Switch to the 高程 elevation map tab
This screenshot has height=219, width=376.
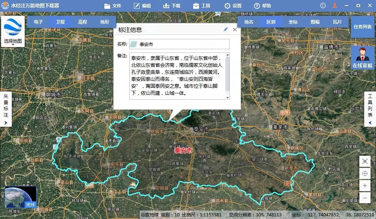tap(82, 22)
